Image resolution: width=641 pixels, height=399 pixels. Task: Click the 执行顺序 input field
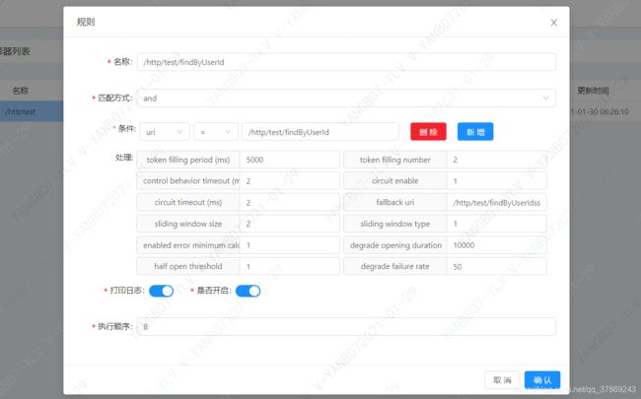click(346, 326)
